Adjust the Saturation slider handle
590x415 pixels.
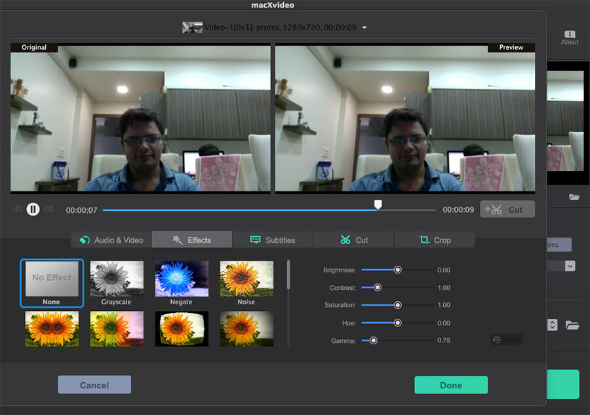[397, 305]
